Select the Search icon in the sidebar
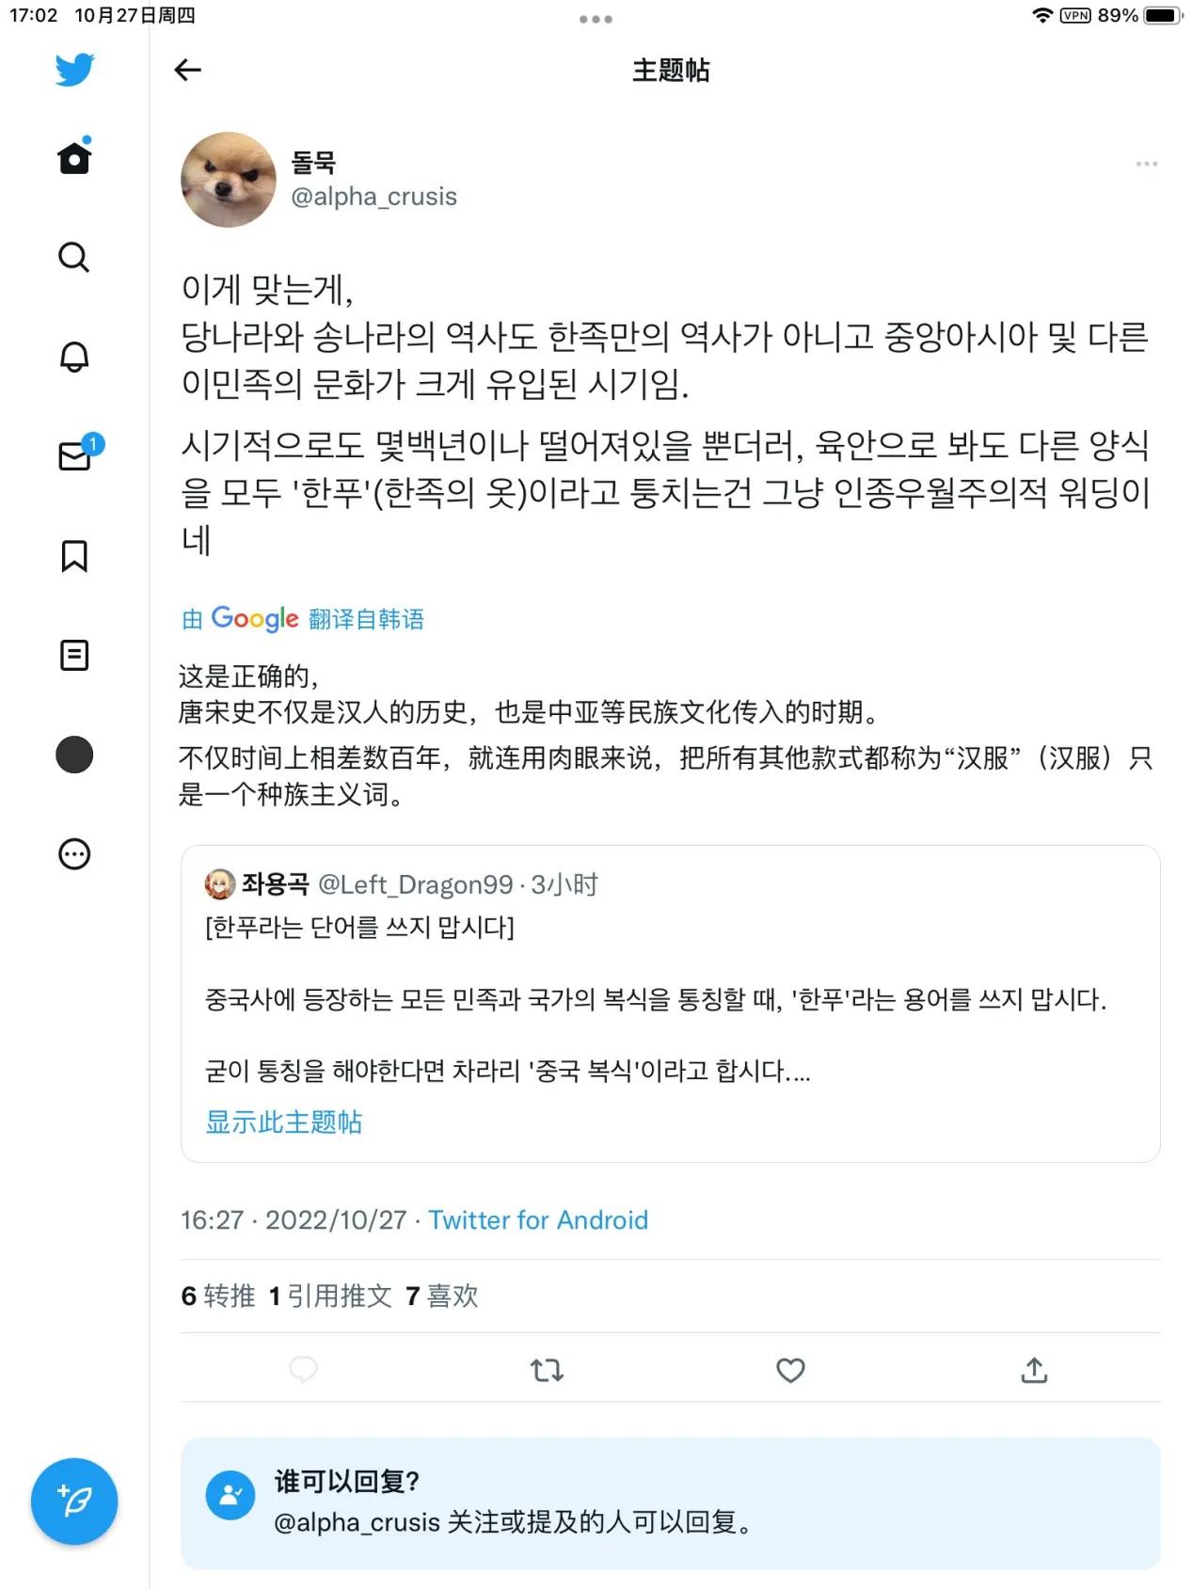This screenshot has width=1192, height=1590. pos(73,258)
